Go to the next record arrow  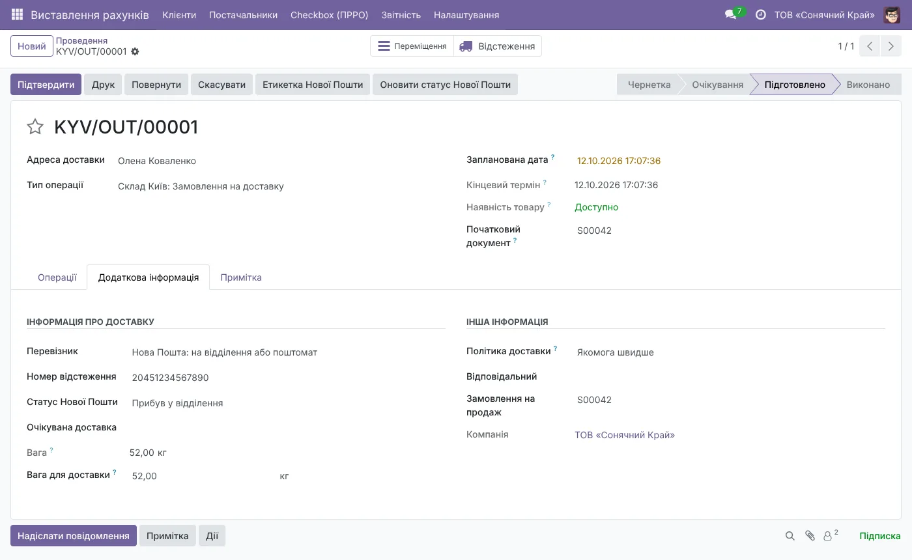point(891,46)
